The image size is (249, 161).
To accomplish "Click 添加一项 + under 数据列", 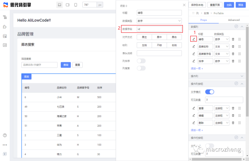I will coord(197,69).
